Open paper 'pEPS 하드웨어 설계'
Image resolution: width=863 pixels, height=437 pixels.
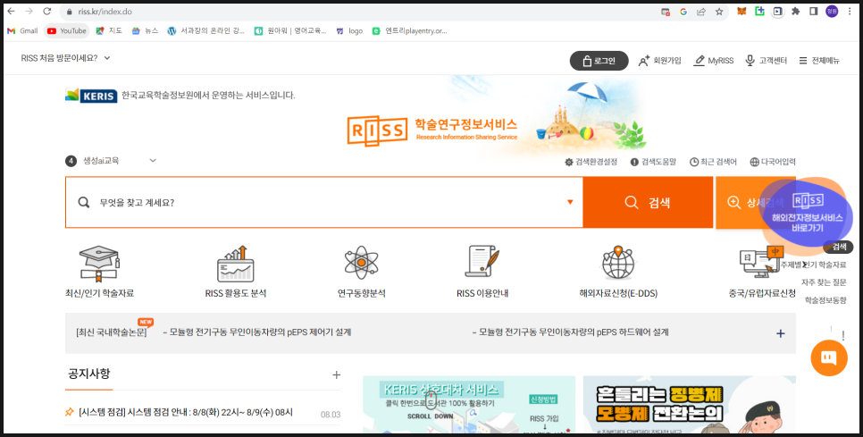coord(571,332)
